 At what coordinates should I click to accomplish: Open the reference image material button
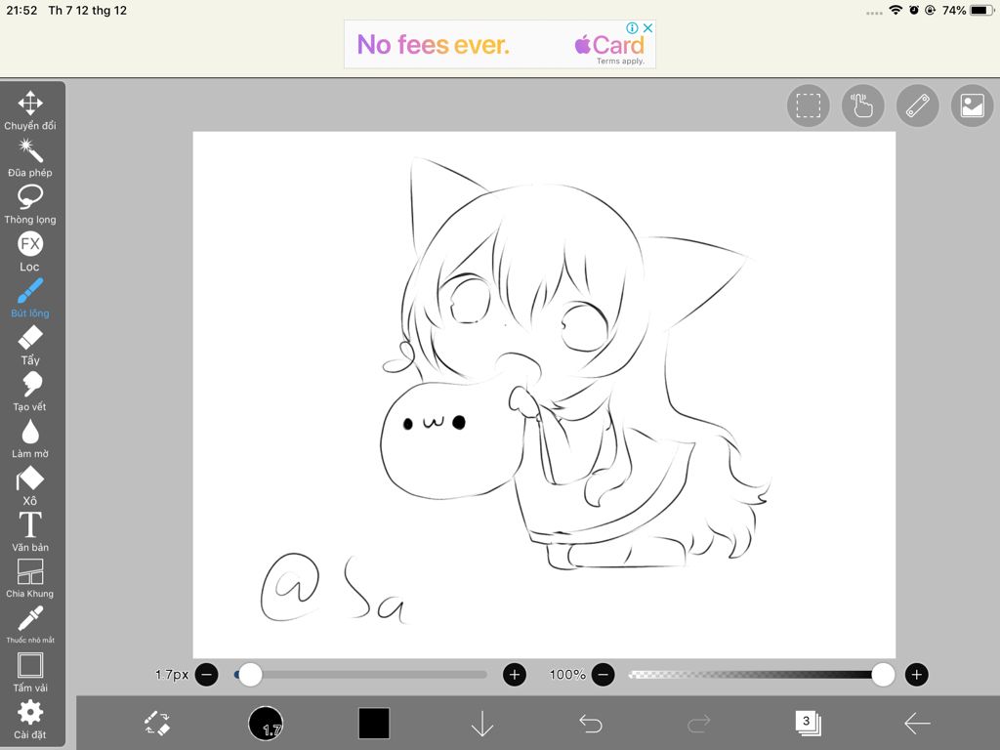pyautogui.click(x=973, y=105)
